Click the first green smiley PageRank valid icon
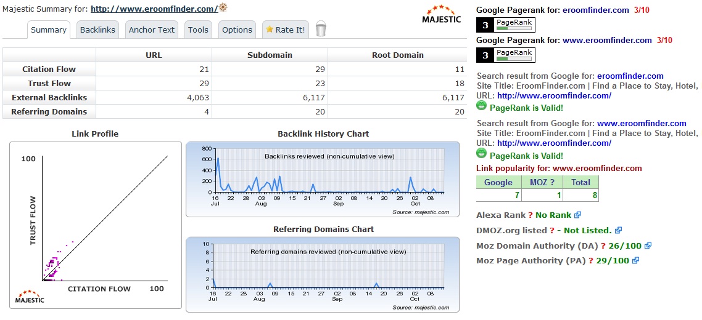702x320 pixels. (481, 106)
